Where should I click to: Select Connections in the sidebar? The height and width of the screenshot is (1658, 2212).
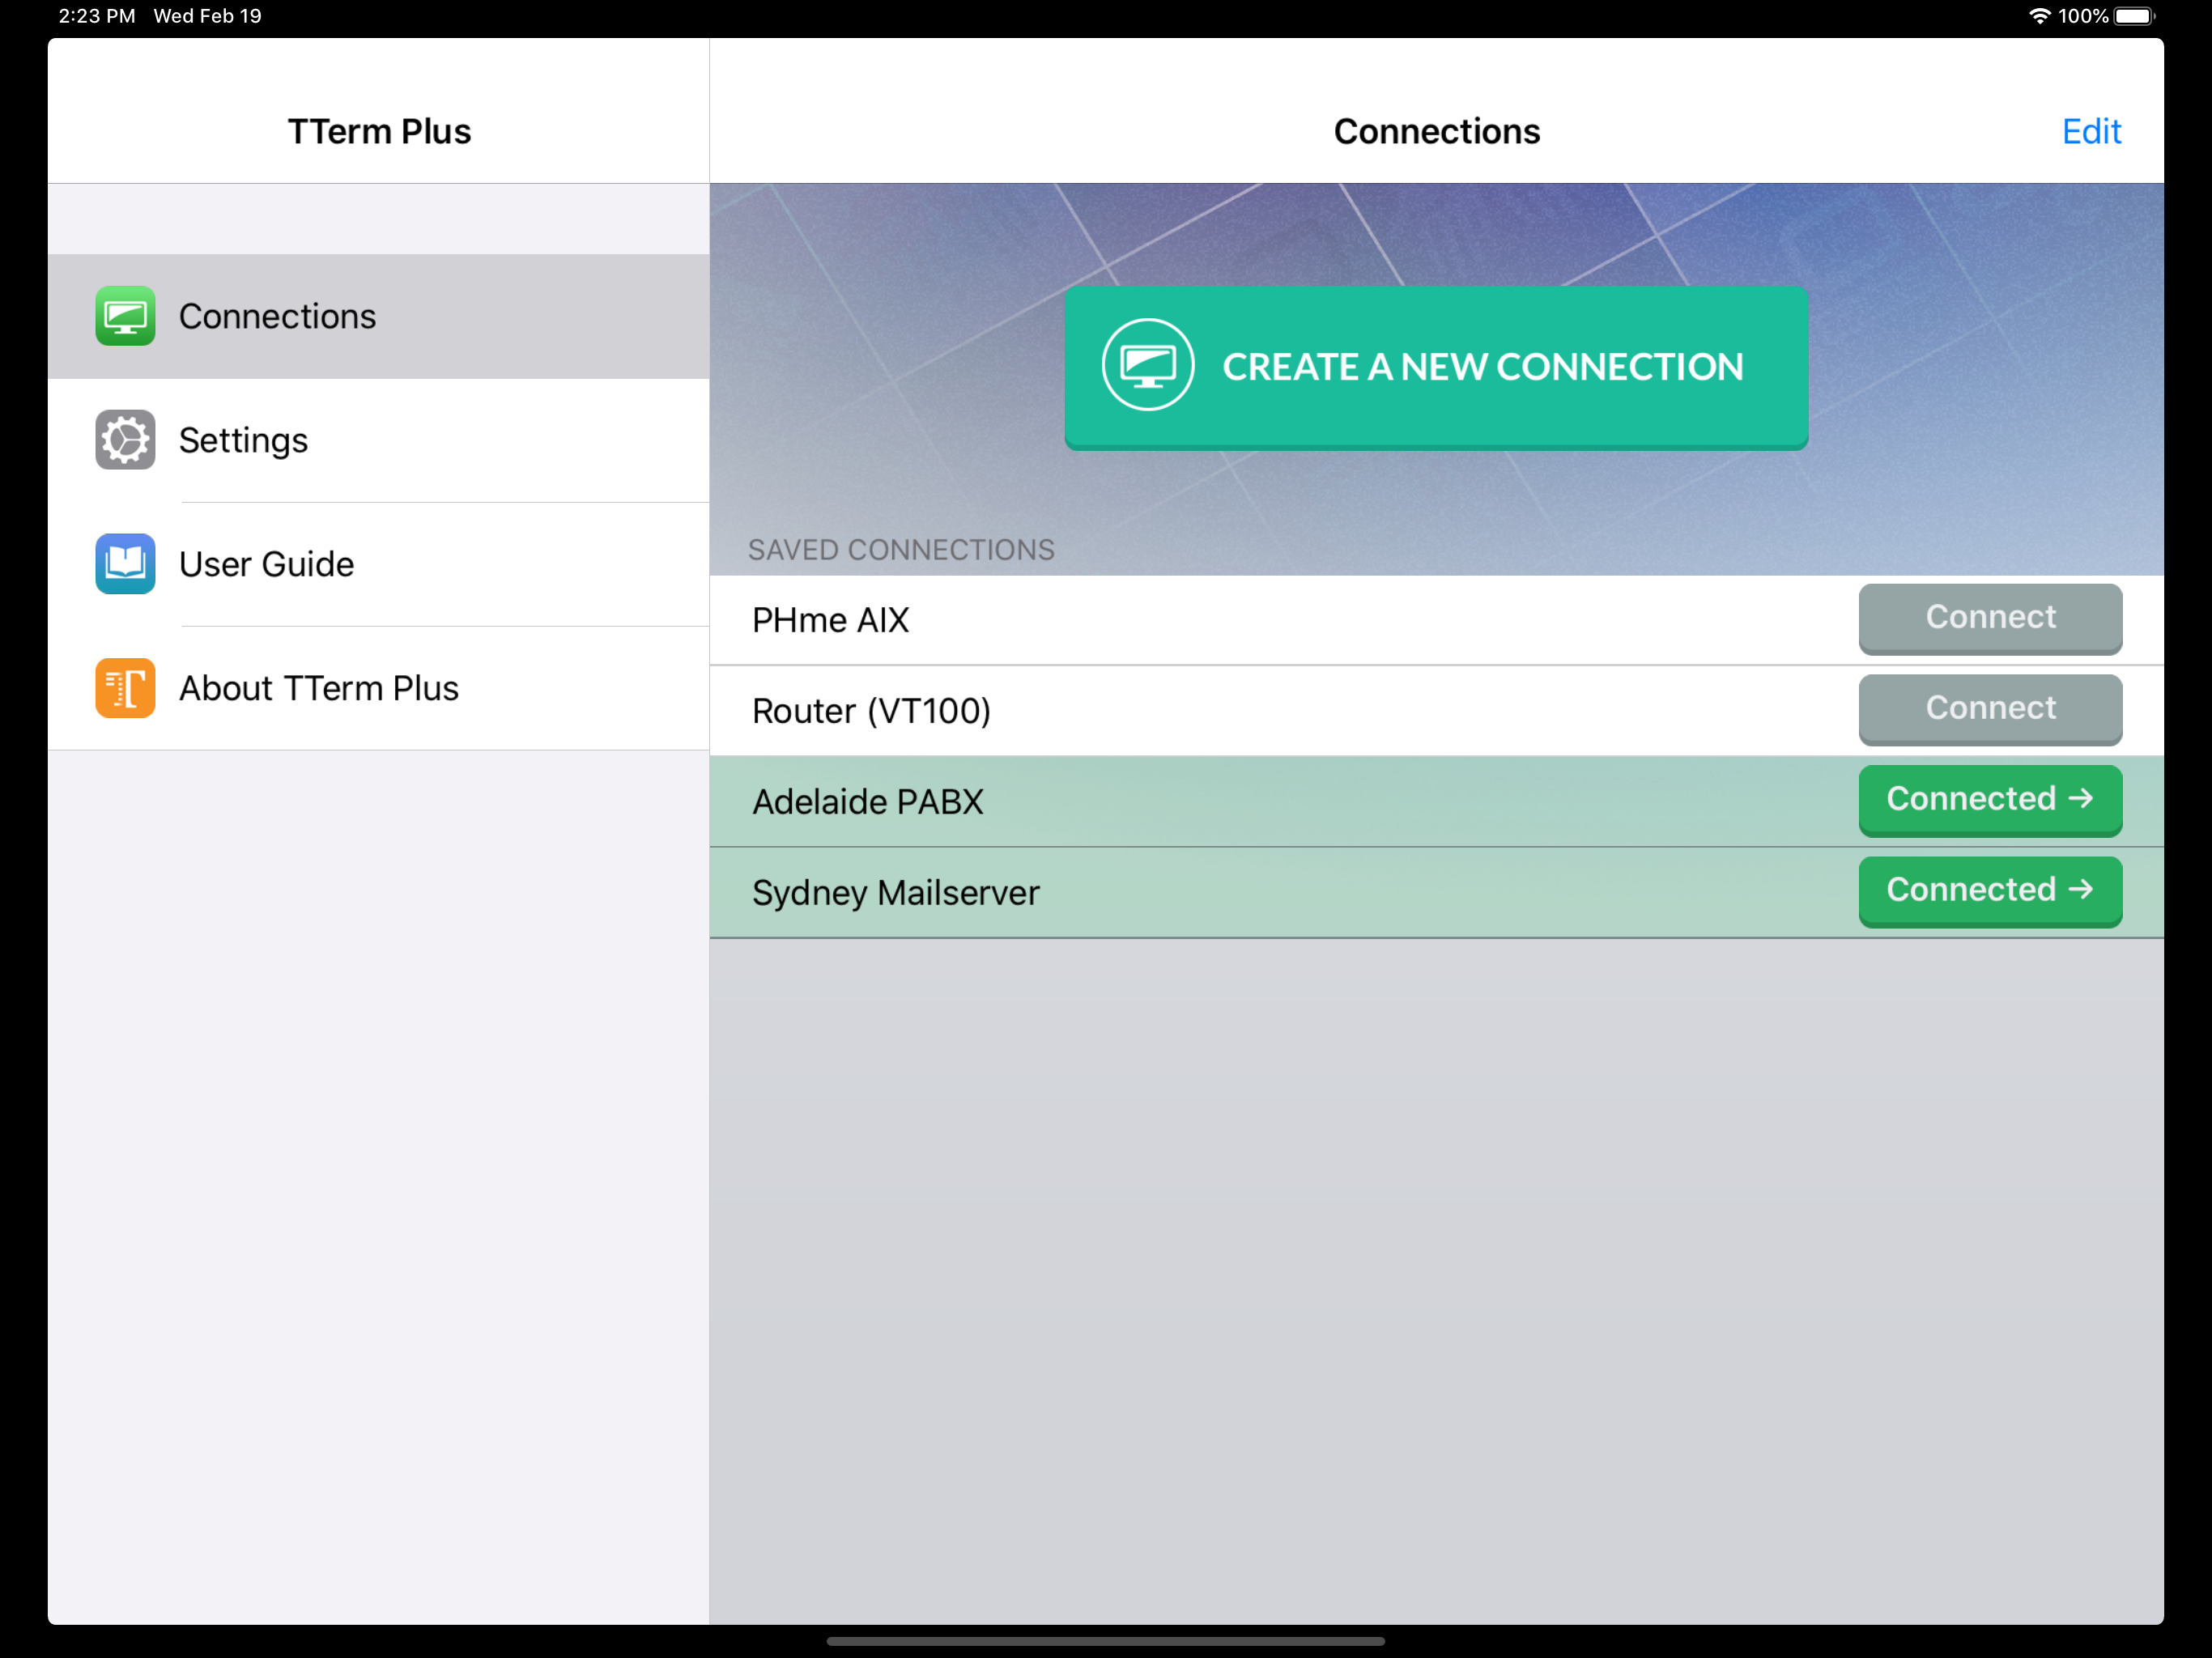point(378,316)
